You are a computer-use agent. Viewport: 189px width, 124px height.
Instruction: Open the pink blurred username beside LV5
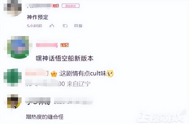coord(47,45)
